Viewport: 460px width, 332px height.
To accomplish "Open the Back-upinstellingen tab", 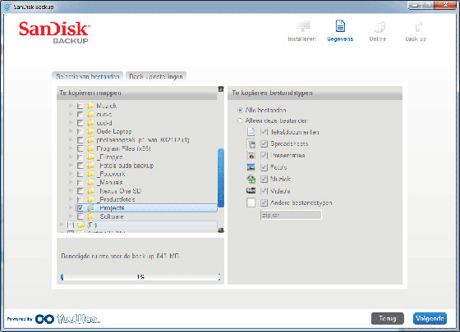I will 156,76.
